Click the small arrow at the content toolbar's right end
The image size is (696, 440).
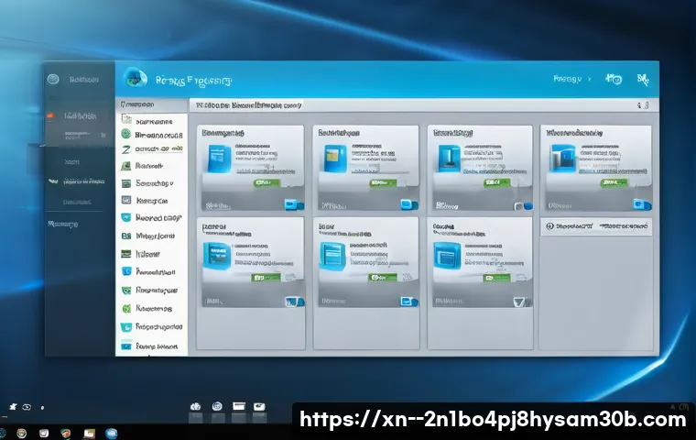coord(646,105)
